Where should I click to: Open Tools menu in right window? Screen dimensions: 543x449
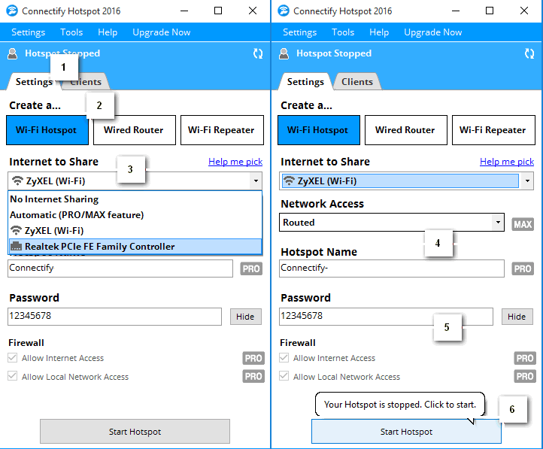click(343, 32)
